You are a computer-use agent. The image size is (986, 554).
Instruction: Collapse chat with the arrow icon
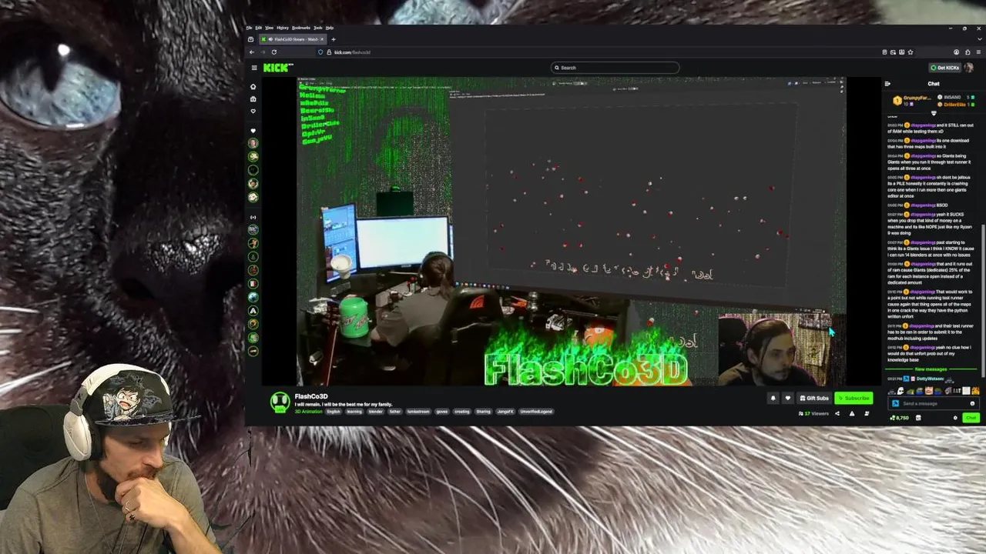point(887,84)
